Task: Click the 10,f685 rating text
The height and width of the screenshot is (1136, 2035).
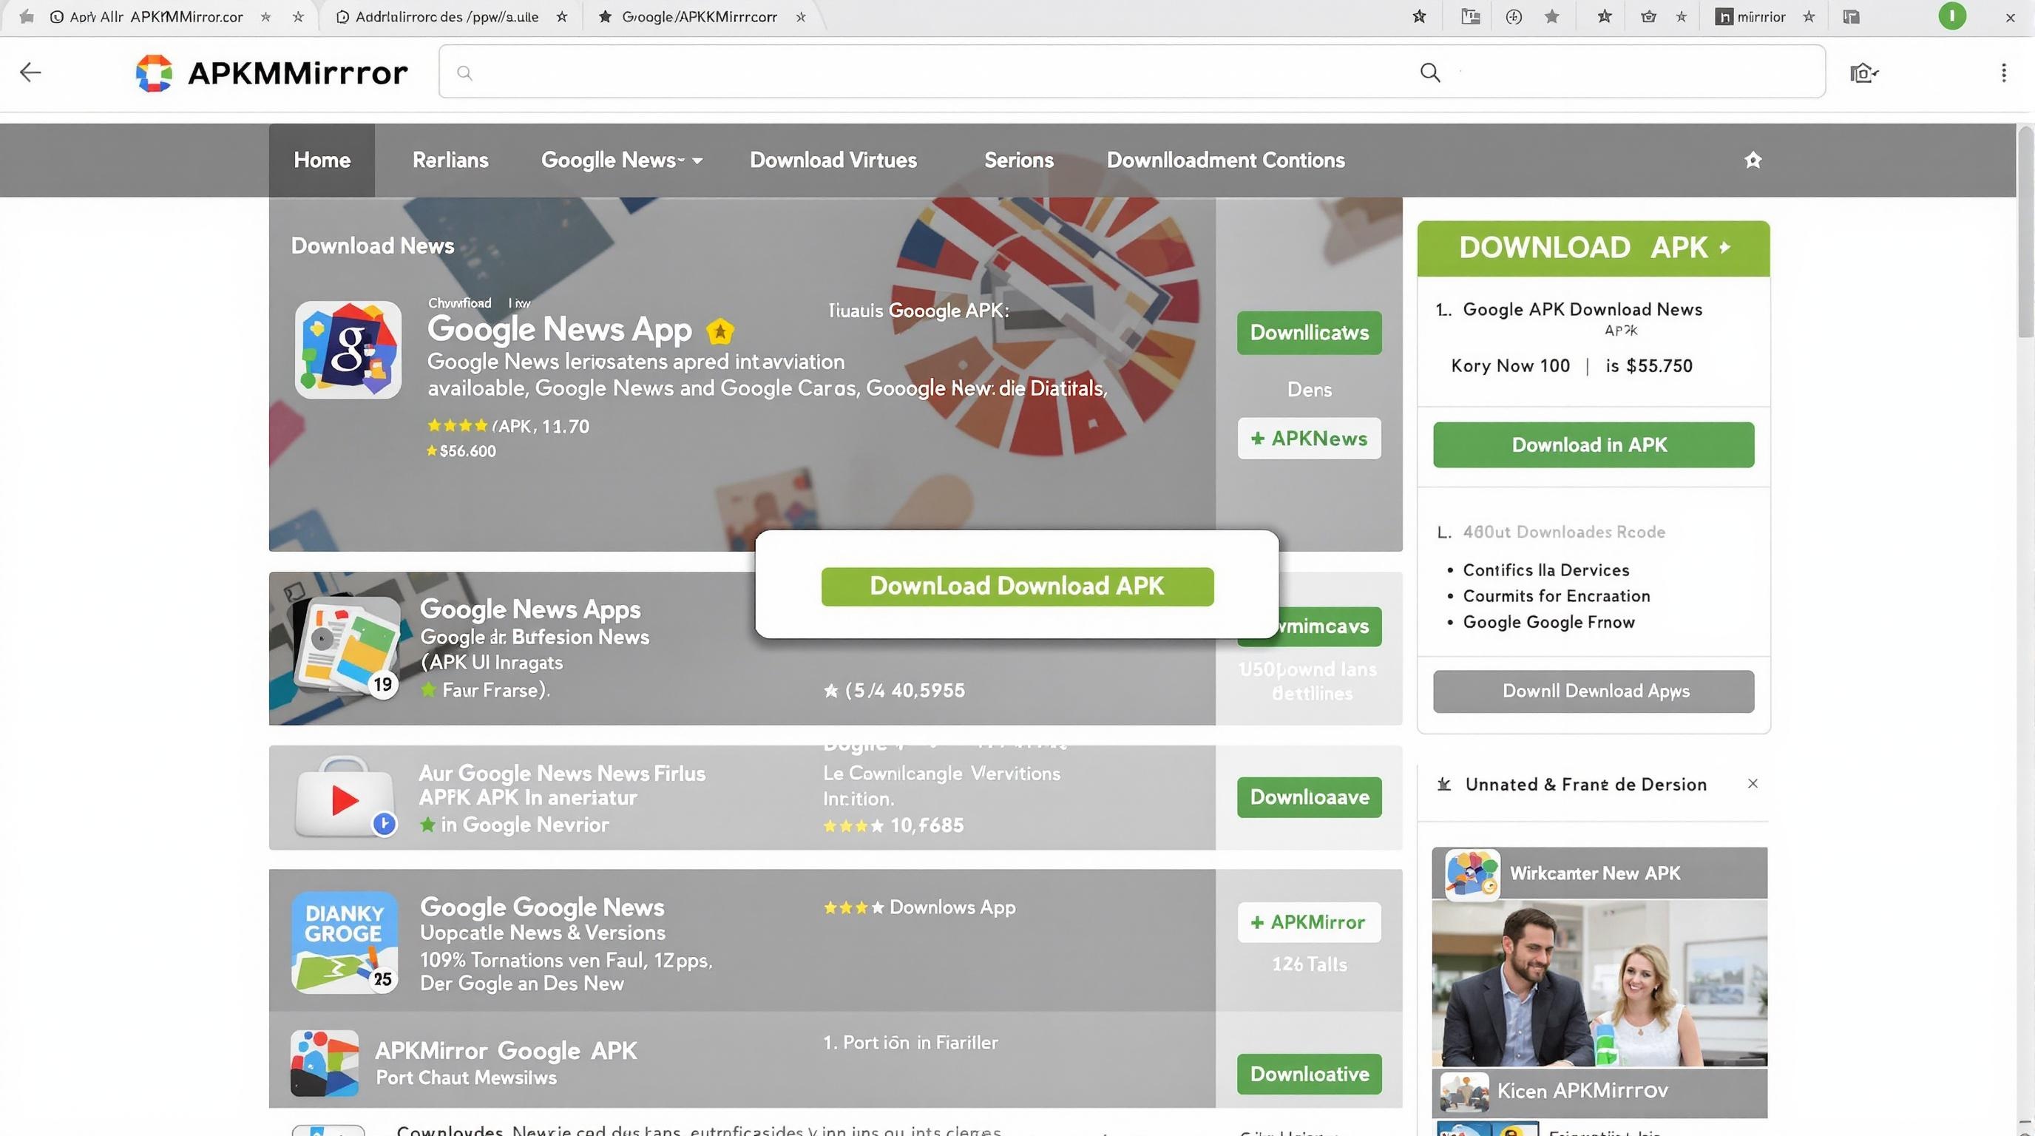Action: point(926,825)
